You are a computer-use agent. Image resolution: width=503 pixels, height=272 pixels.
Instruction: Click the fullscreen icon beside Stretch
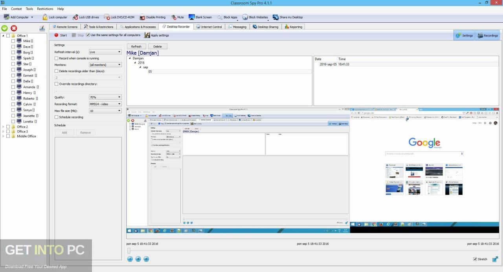click(495, 259)
